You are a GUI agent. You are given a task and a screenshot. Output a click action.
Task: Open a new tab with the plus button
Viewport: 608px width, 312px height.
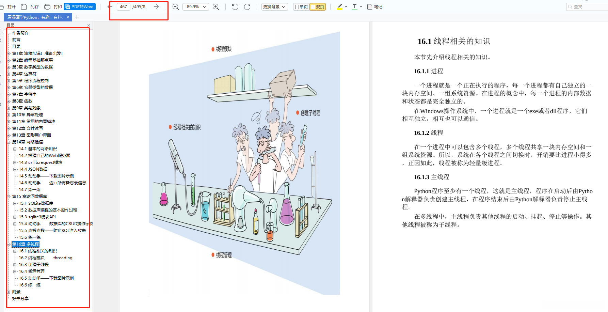pyautogui.click(x=77, y=17)
